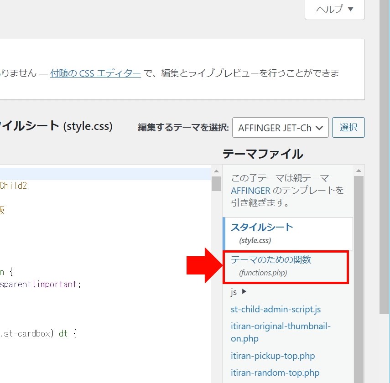
Task: Click the theme files list scrollbar track
Action: tap(359, 274)
